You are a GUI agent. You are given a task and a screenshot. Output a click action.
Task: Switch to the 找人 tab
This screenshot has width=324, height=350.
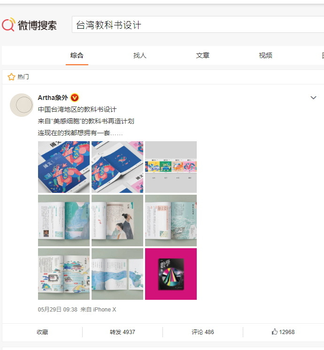pyautogui.click(x=140, y=55)
